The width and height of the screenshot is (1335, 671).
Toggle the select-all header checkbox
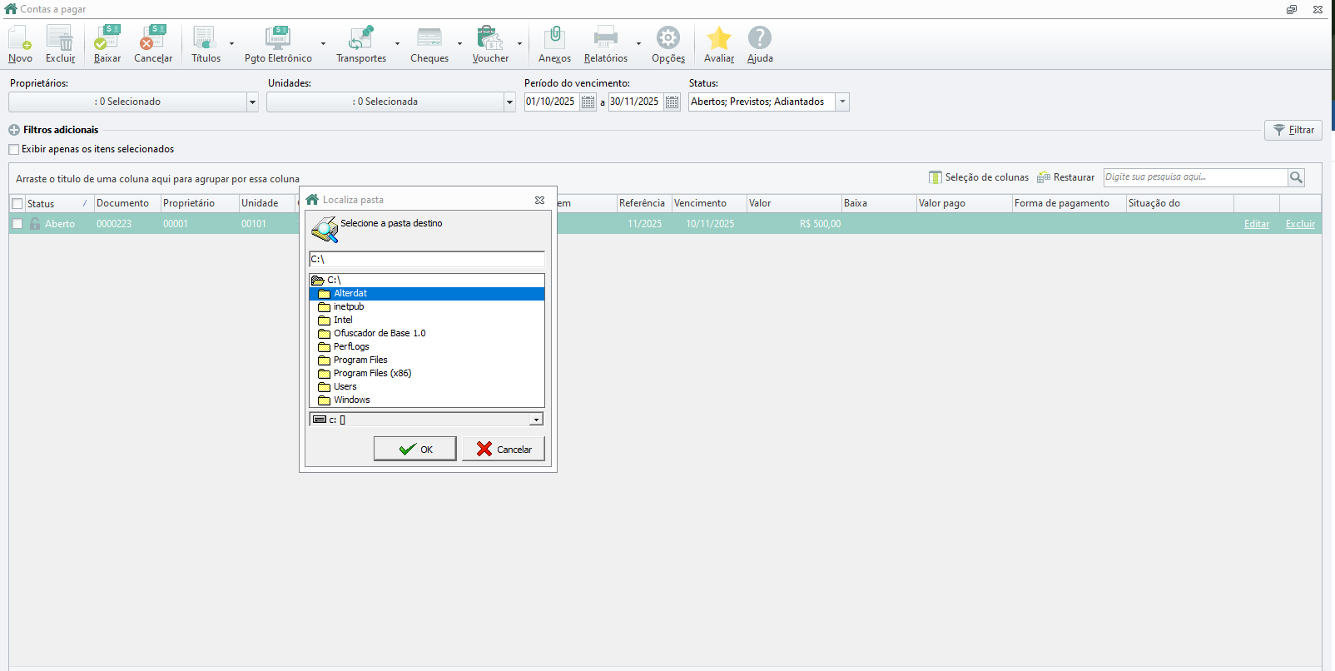coord(17,204)
